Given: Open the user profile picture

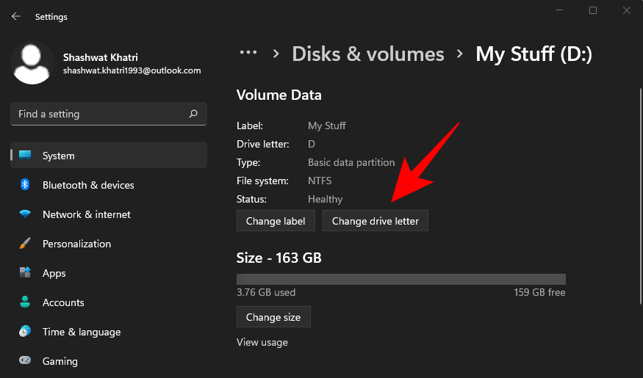Looking at the screenshot, I should tap(32, 63).
